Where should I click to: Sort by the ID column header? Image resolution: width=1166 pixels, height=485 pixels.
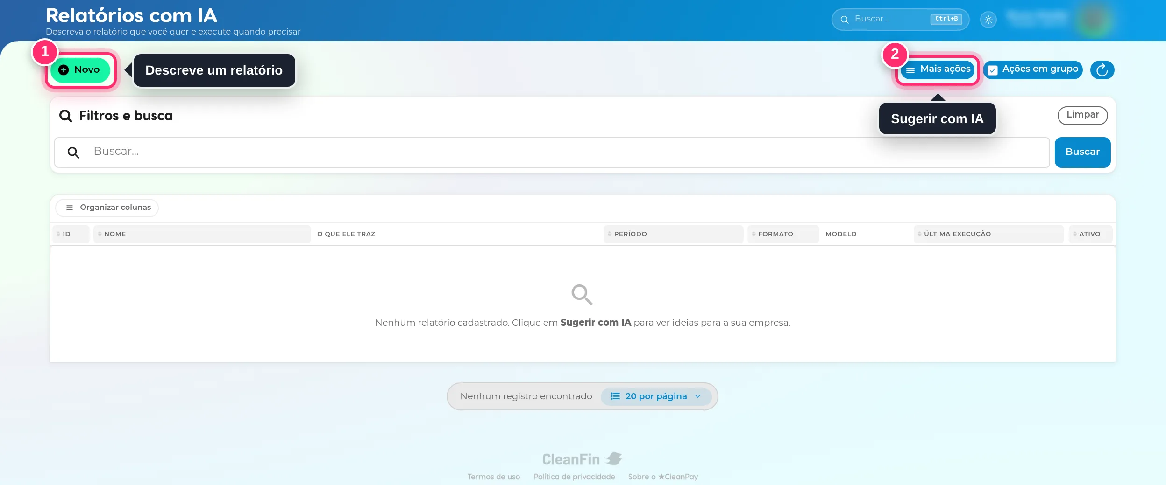(x=71, y=234)
